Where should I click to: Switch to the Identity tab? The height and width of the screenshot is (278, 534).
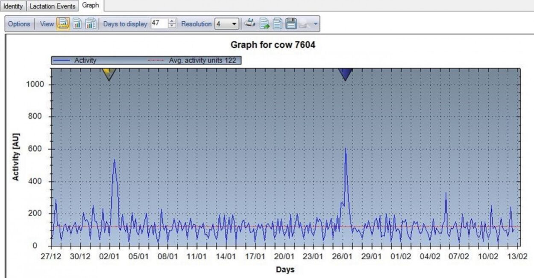[x=13, y=6]
